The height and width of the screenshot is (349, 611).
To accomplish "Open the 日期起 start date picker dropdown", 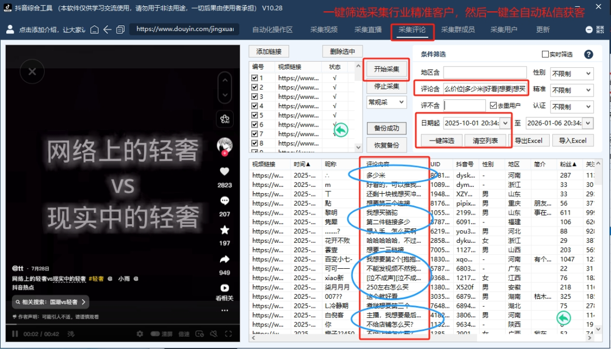I will [x=505, y=123].
